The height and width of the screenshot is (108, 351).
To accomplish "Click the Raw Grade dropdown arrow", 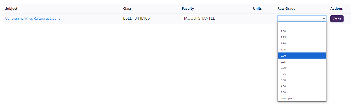I will [x=324, y=18].
